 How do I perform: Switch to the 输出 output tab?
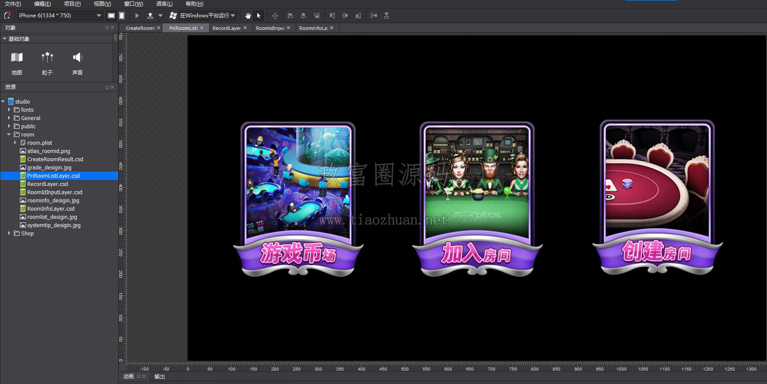tap(160, 377)
